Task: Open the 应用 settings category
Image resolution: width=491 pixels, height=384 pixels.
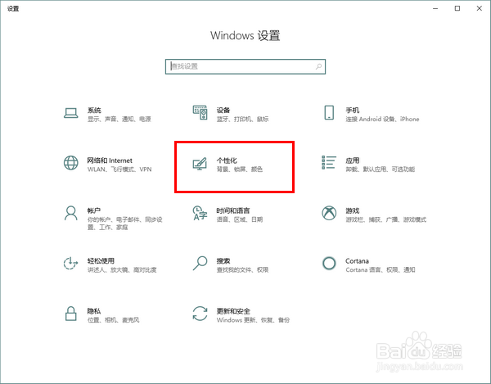Action: tap(352, 160)
